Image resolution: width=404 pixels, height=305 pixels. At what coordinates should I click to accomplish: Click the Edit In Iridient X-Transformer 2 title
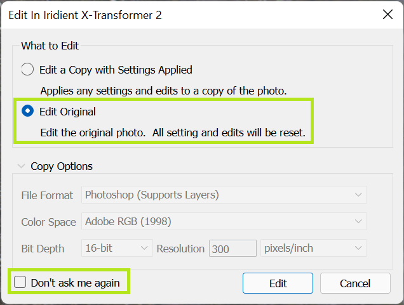tap(84, 15)
